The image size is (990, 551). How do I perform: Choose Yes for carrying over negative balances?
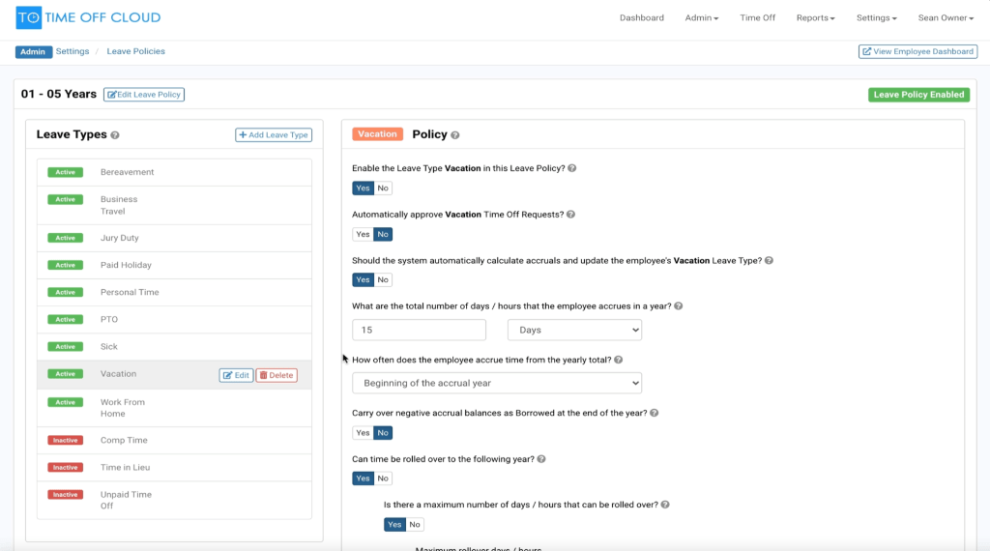click(x=363, y=433)
